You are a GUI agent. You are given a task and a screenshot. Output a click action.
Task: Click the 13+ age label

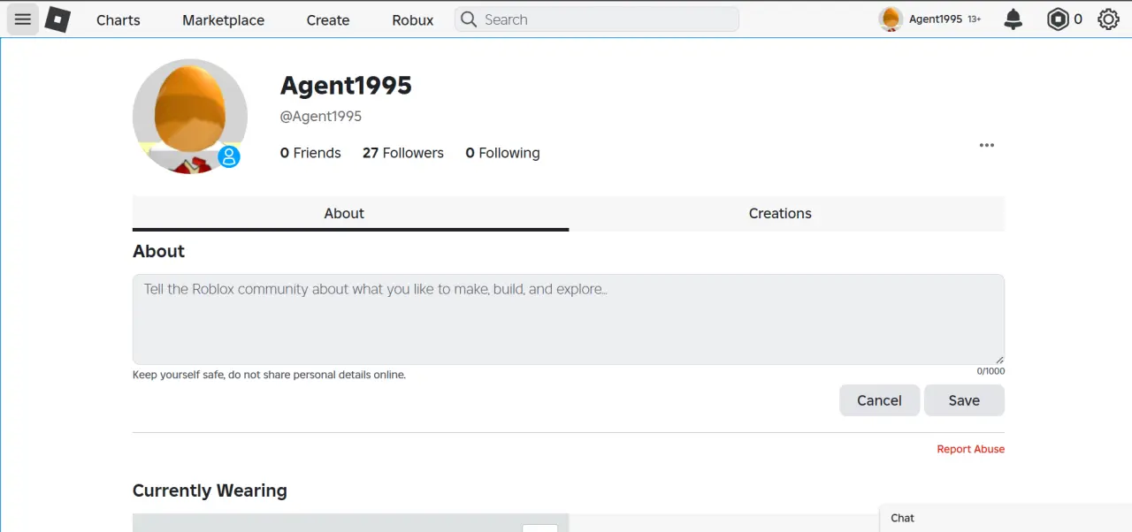tap(975, 19)
